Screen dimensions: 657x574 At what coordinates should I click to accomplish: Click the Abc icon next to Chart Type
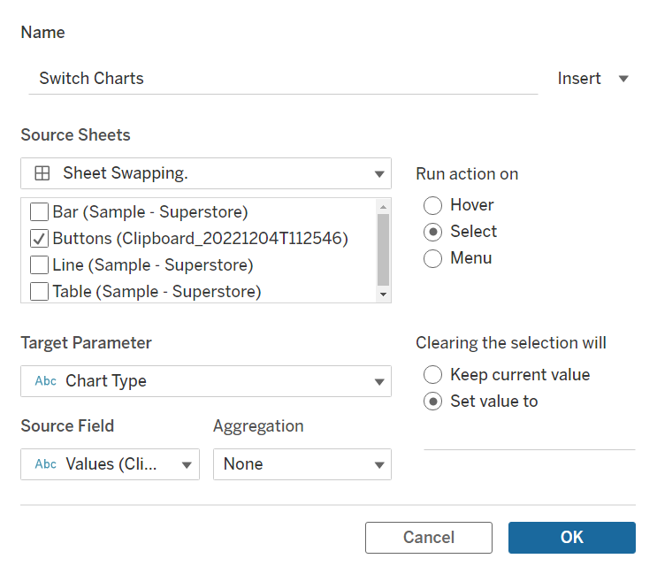[45, 381]
